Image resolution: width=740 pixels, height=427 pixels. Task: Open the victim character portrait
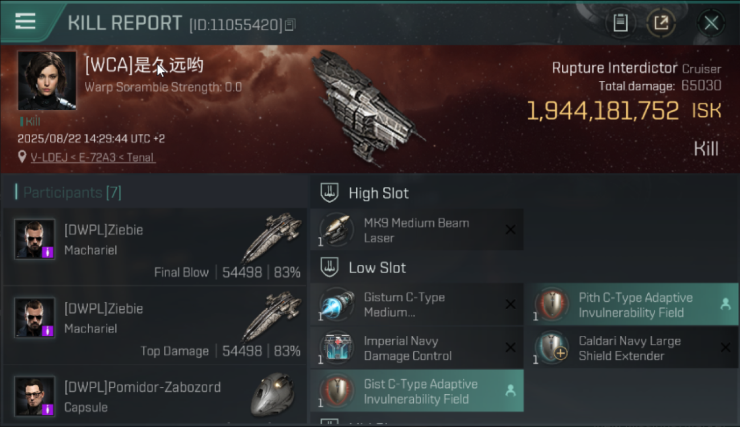click(47, 80)
